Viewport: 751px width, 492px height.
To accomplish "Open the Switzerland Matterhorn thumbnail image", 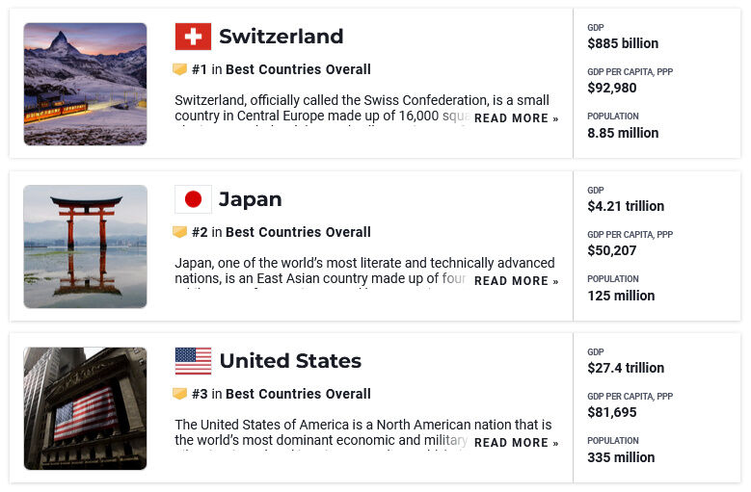I will point(85,84).
